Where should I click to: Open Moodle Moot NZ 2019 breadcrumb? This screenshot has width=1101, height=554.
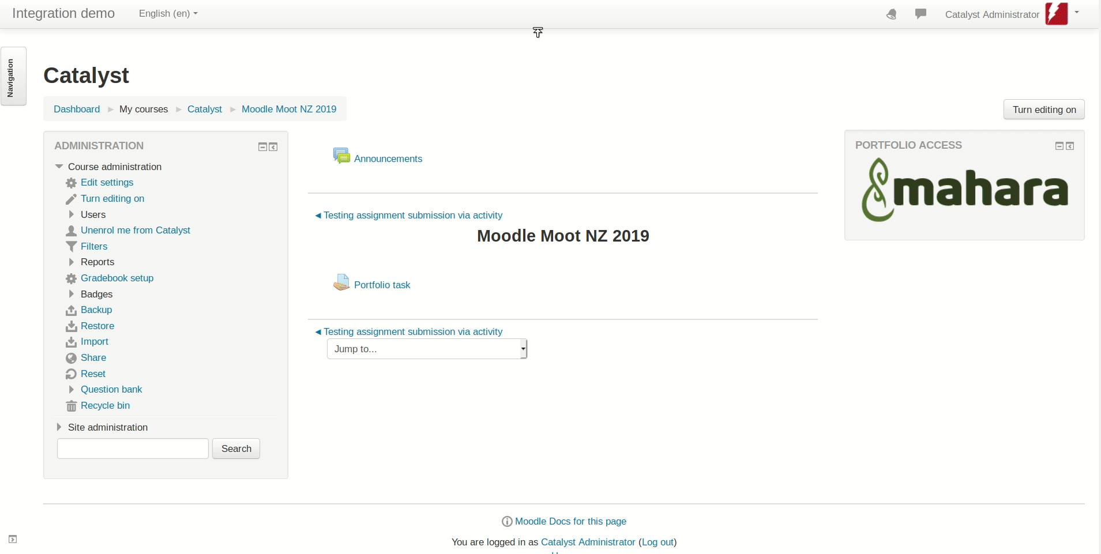click(289, 109)
